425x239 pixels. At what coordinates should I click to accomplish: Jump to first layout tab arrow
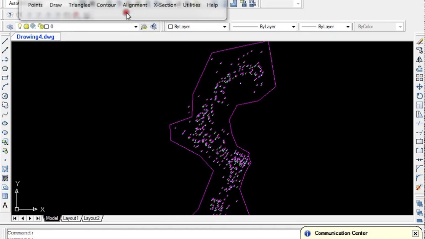pos(15,218)
